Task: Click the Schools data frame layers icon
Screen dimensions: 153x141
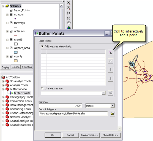Action: tap(7, 6)
